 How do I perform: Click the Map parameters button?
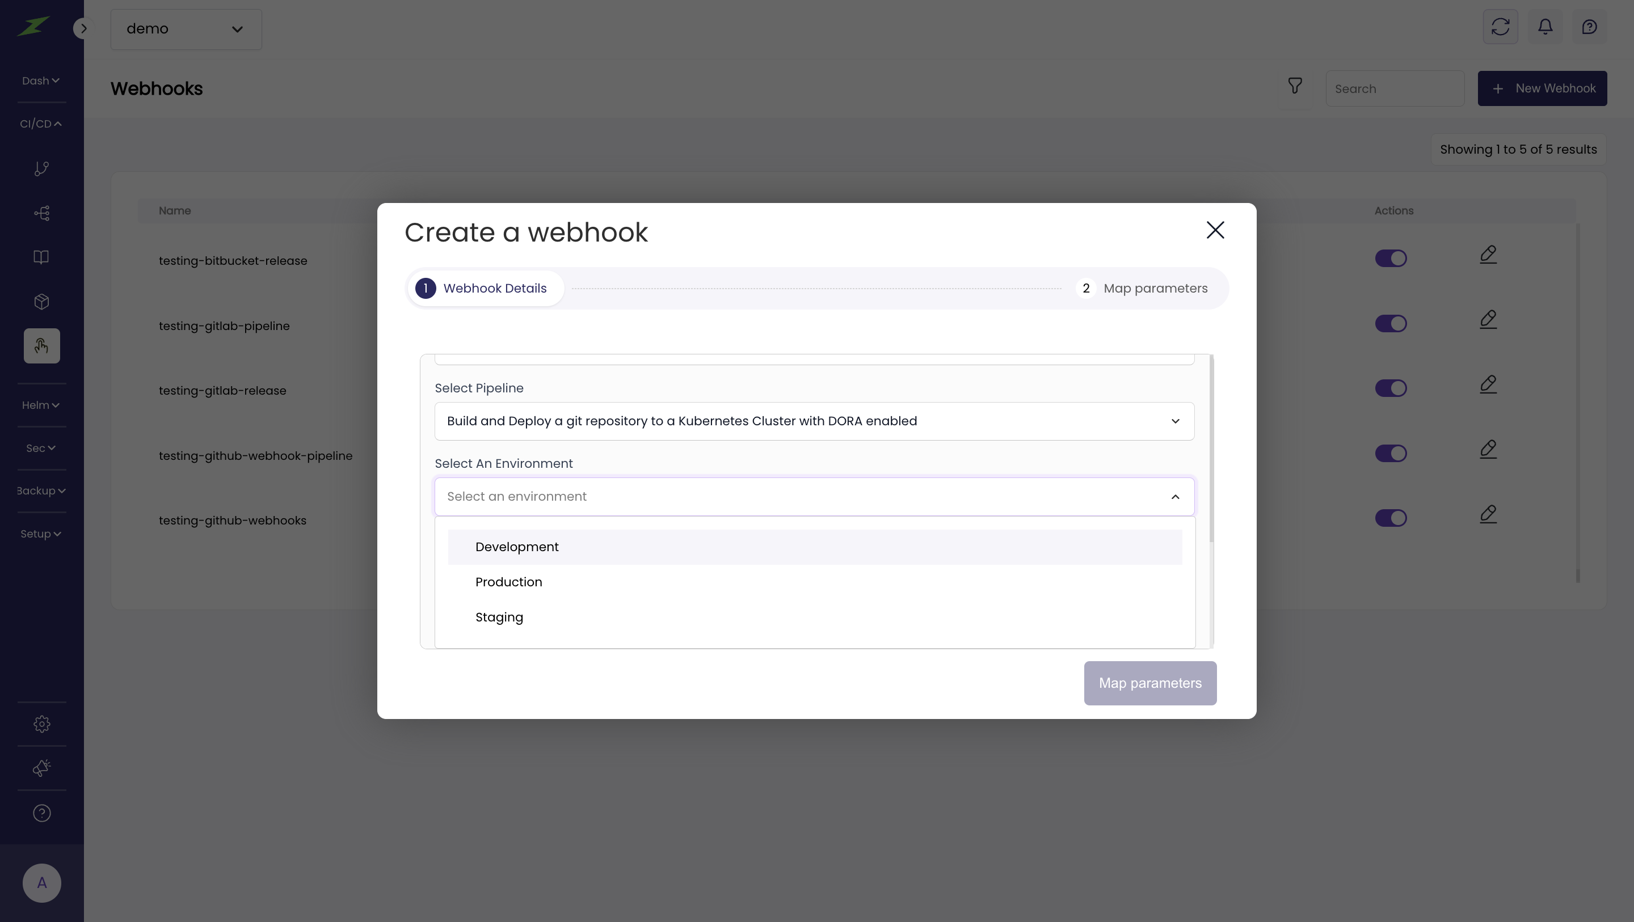click(1149, 683)
